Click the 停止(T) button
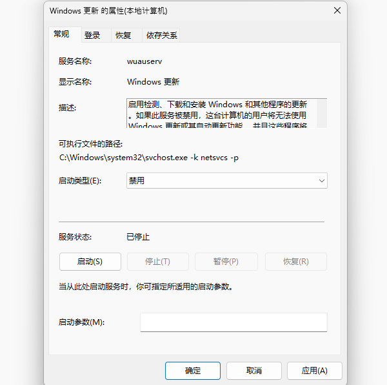 pos(158,262)
